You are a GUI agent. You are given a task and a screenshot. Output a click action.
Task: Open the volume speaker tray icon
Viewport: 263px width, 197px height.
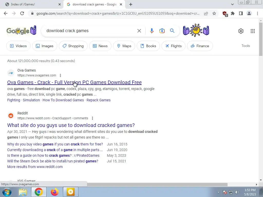click(237, 192)
